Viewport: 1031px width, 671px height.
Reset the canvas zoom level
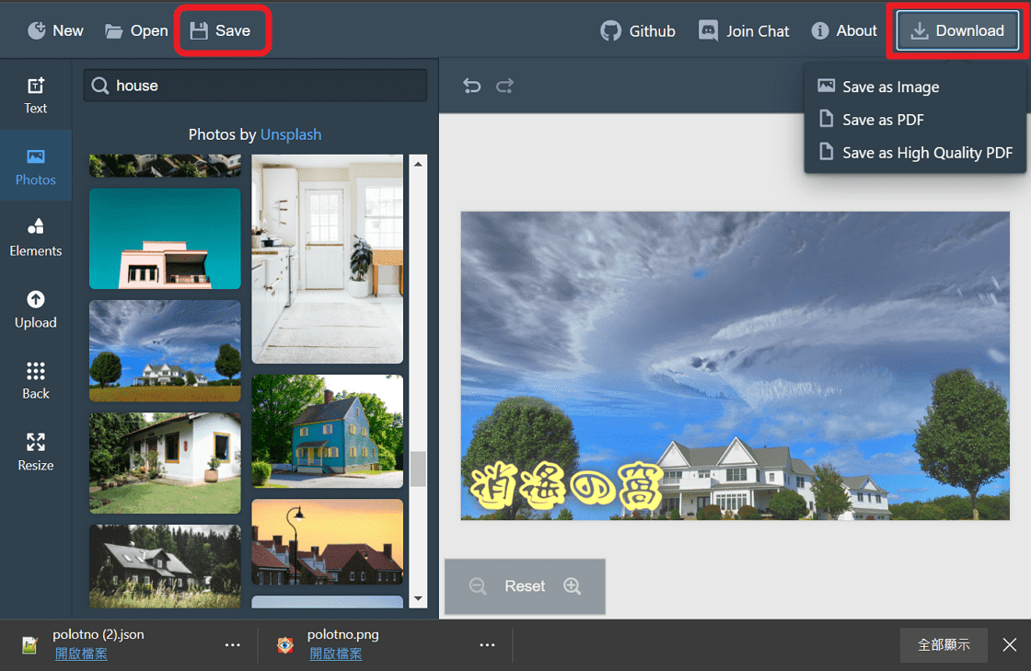pyautogui.click(x=525, y=586)
